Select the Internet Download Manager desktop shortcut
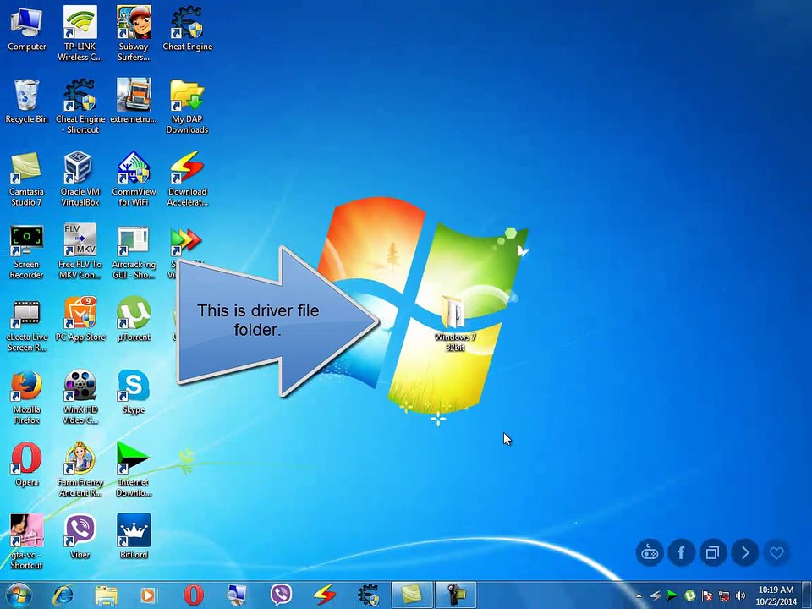Viewport: 812px width, 609px height. (x=134, y=469)
